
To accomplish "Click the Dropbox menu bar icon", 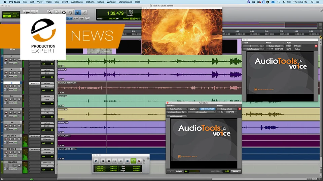I will (x=273, y=2).
